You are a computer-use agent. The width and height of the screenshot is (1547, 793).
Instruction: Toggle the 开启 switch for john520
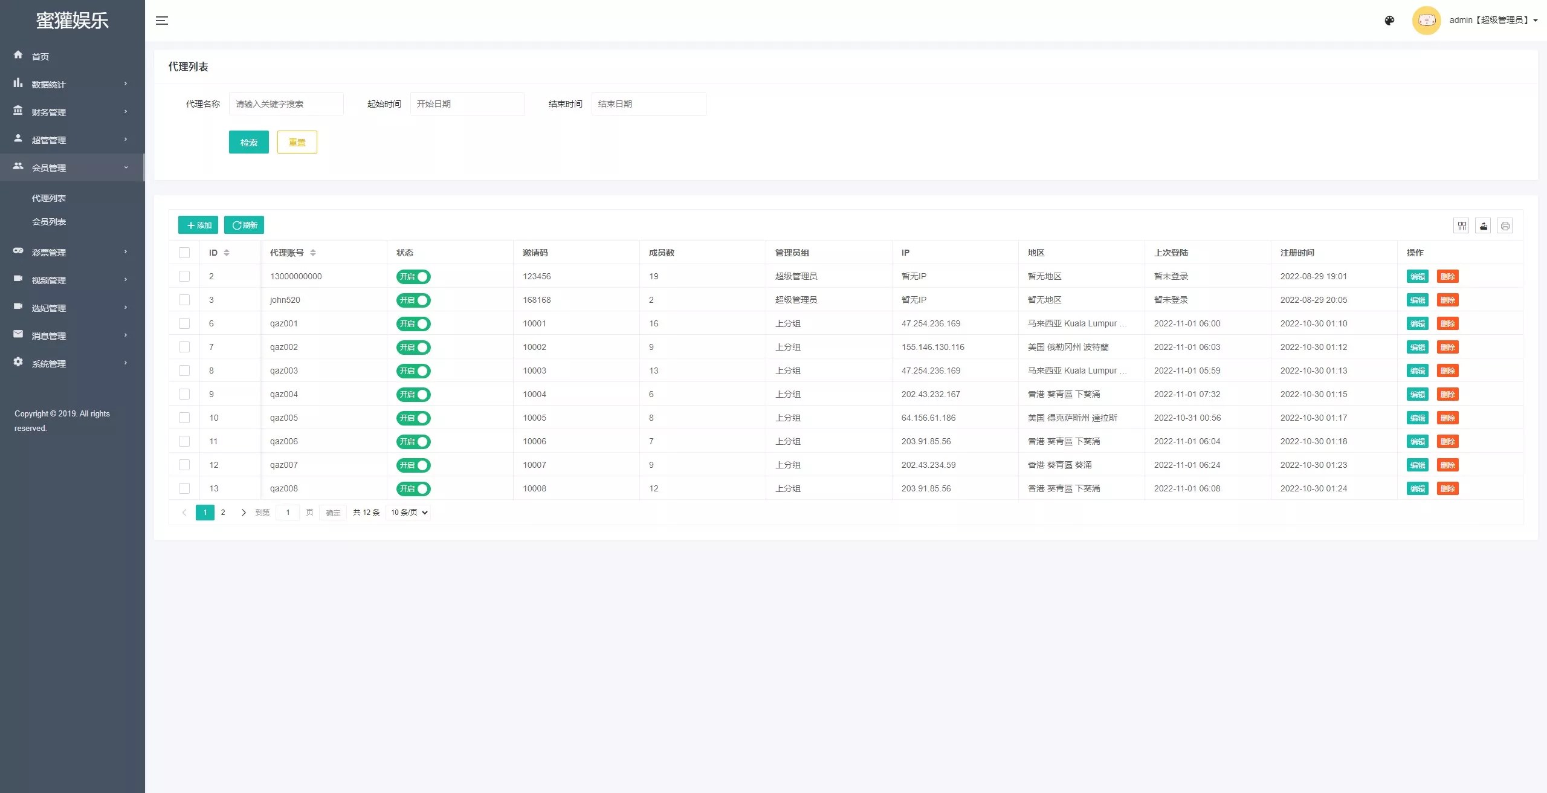click(413, 300)
